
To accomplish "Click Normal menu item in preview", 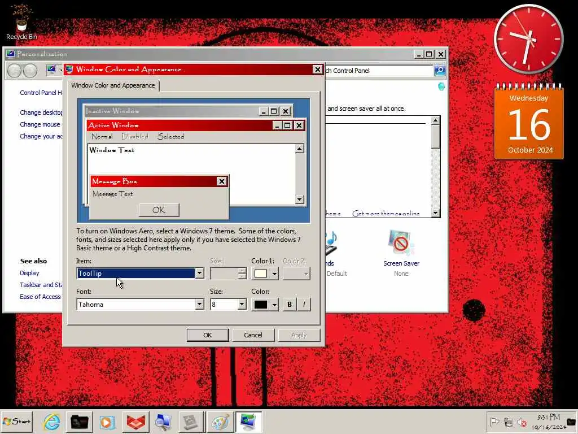I will (x=102, y=137).
